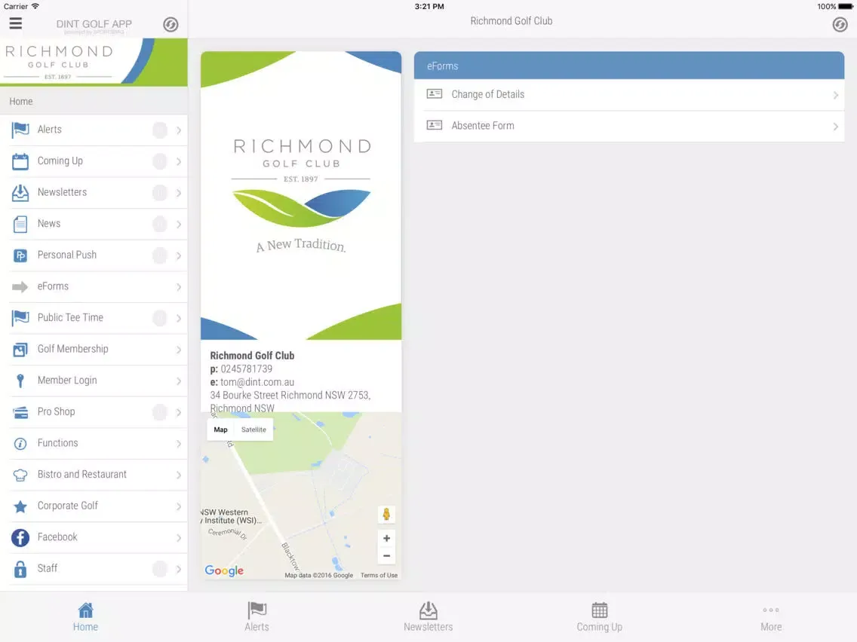Tap the eForms panel header

[629, 66]
